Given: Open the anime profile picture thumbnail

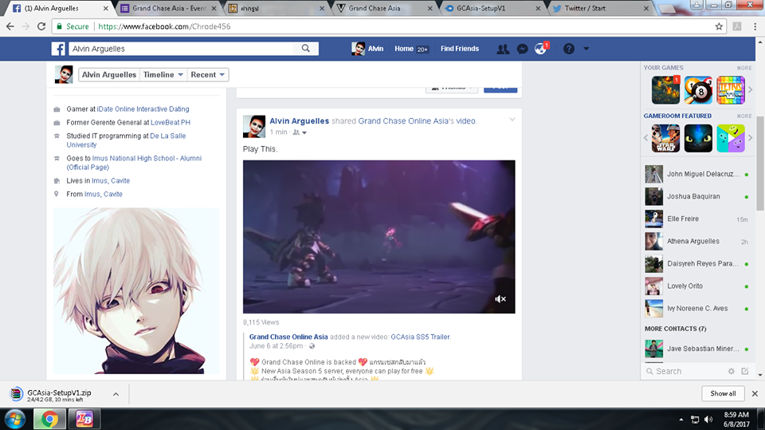Looking at the screenshot, I should point(136,291).
